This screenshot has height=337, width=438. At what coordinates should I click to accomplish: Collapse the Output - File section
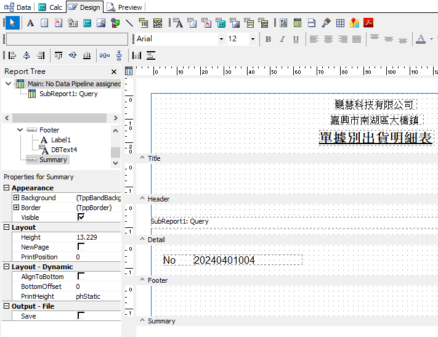click(x=6, y=306)
